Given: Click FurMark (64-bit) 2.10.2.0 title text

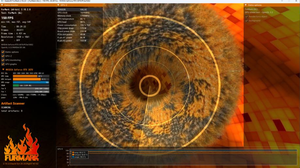Looking at the screenshot, I should click(16, 9).
